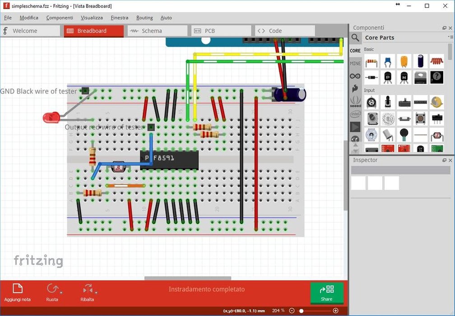Screen dimensions: 455x316
Task: Close the Componenti panel
Action: click(450, 28)
